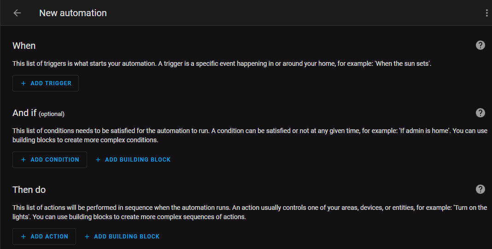The height and width of the screenshot is (249, 492).
Task: Open help for the And if section
Action: (x=480, y=113)
